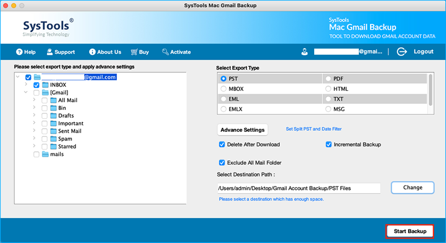The height and width of the screenshot is (243, 446).
Task: Collapse the Gmail account root tree node
Action: pos(18,77)
